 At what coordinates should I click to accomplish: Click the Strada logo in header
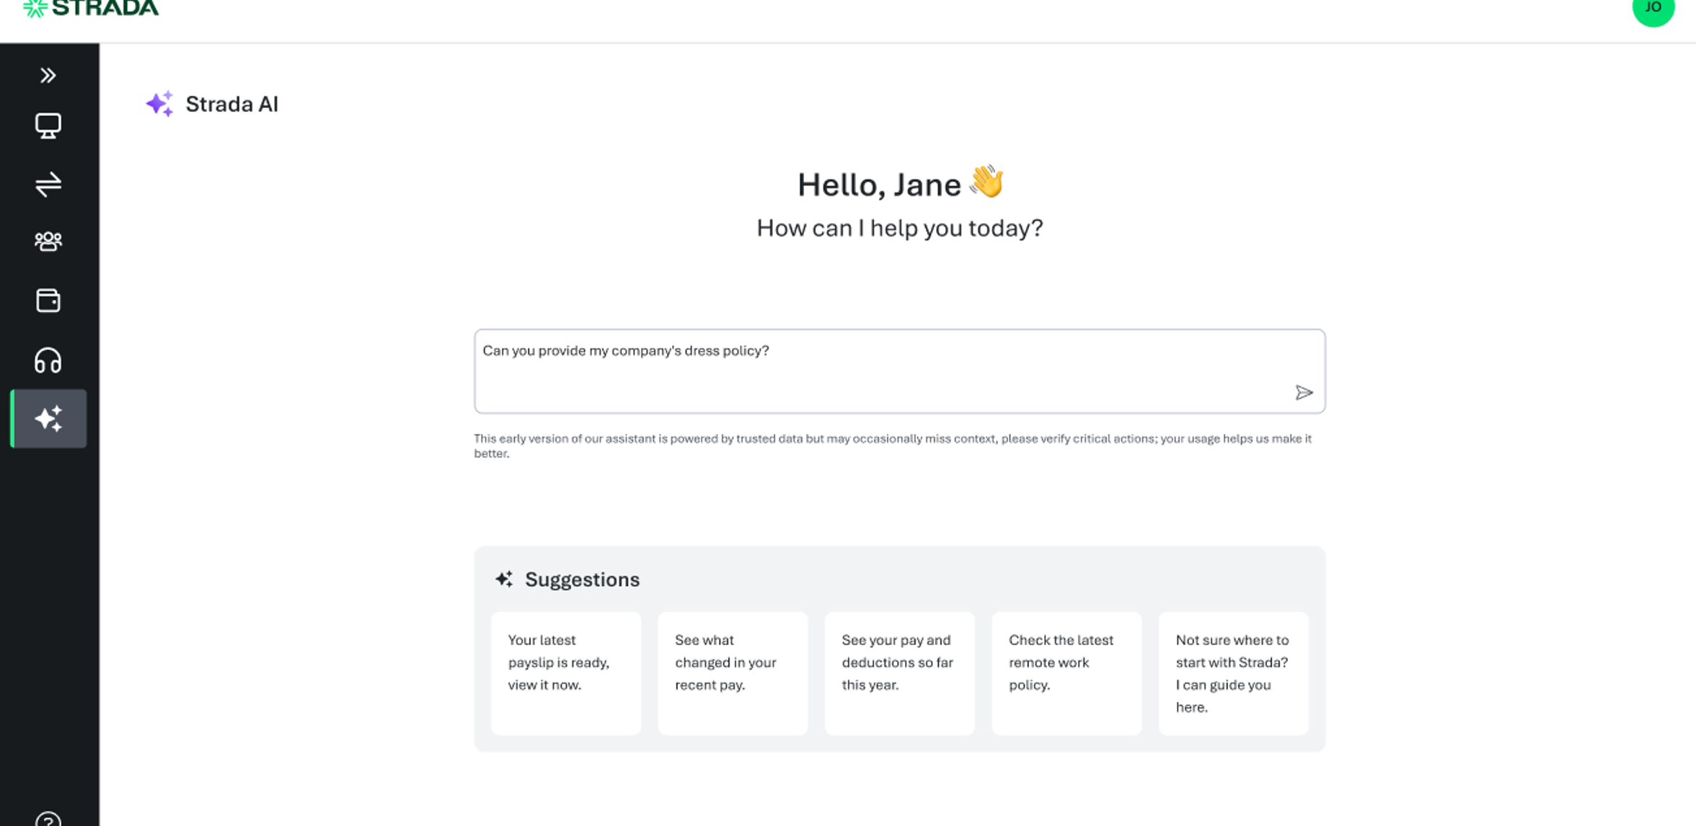pyautogui.click(x=91, y=9)
